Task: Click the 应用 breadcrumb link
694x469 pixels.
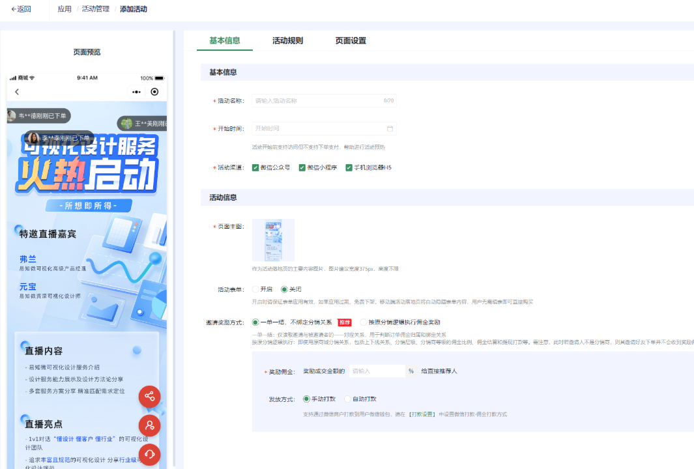Action: [x=65, y=9]
